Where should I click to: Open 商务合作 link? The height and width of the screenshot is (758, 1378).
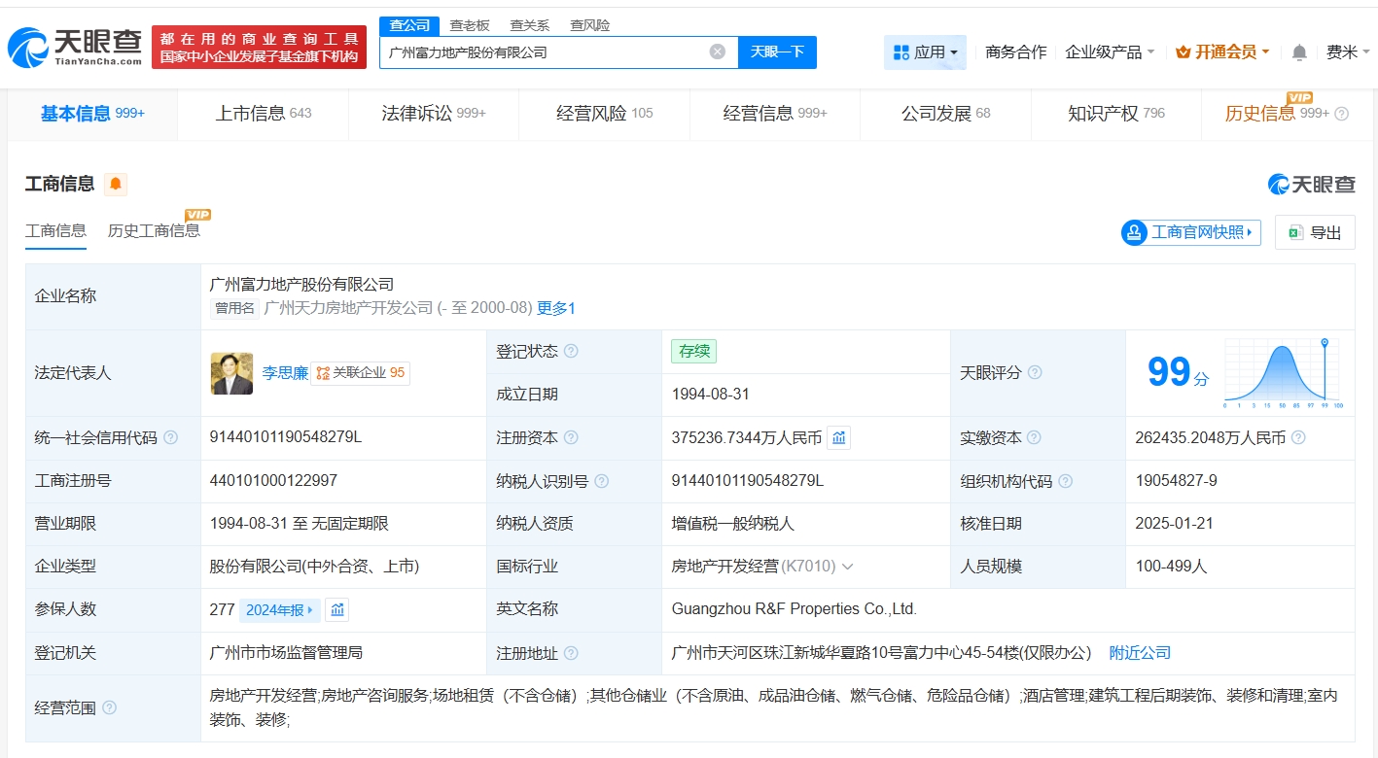pos(1016,52)
